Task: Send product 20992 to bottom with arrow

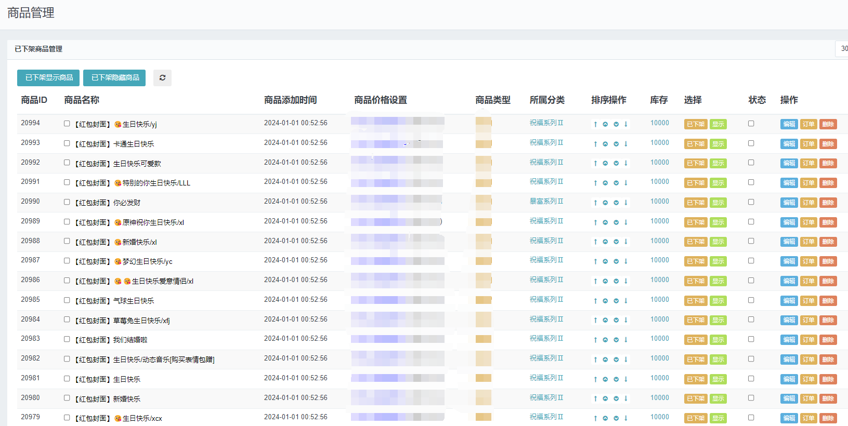Action: [626, 163]
